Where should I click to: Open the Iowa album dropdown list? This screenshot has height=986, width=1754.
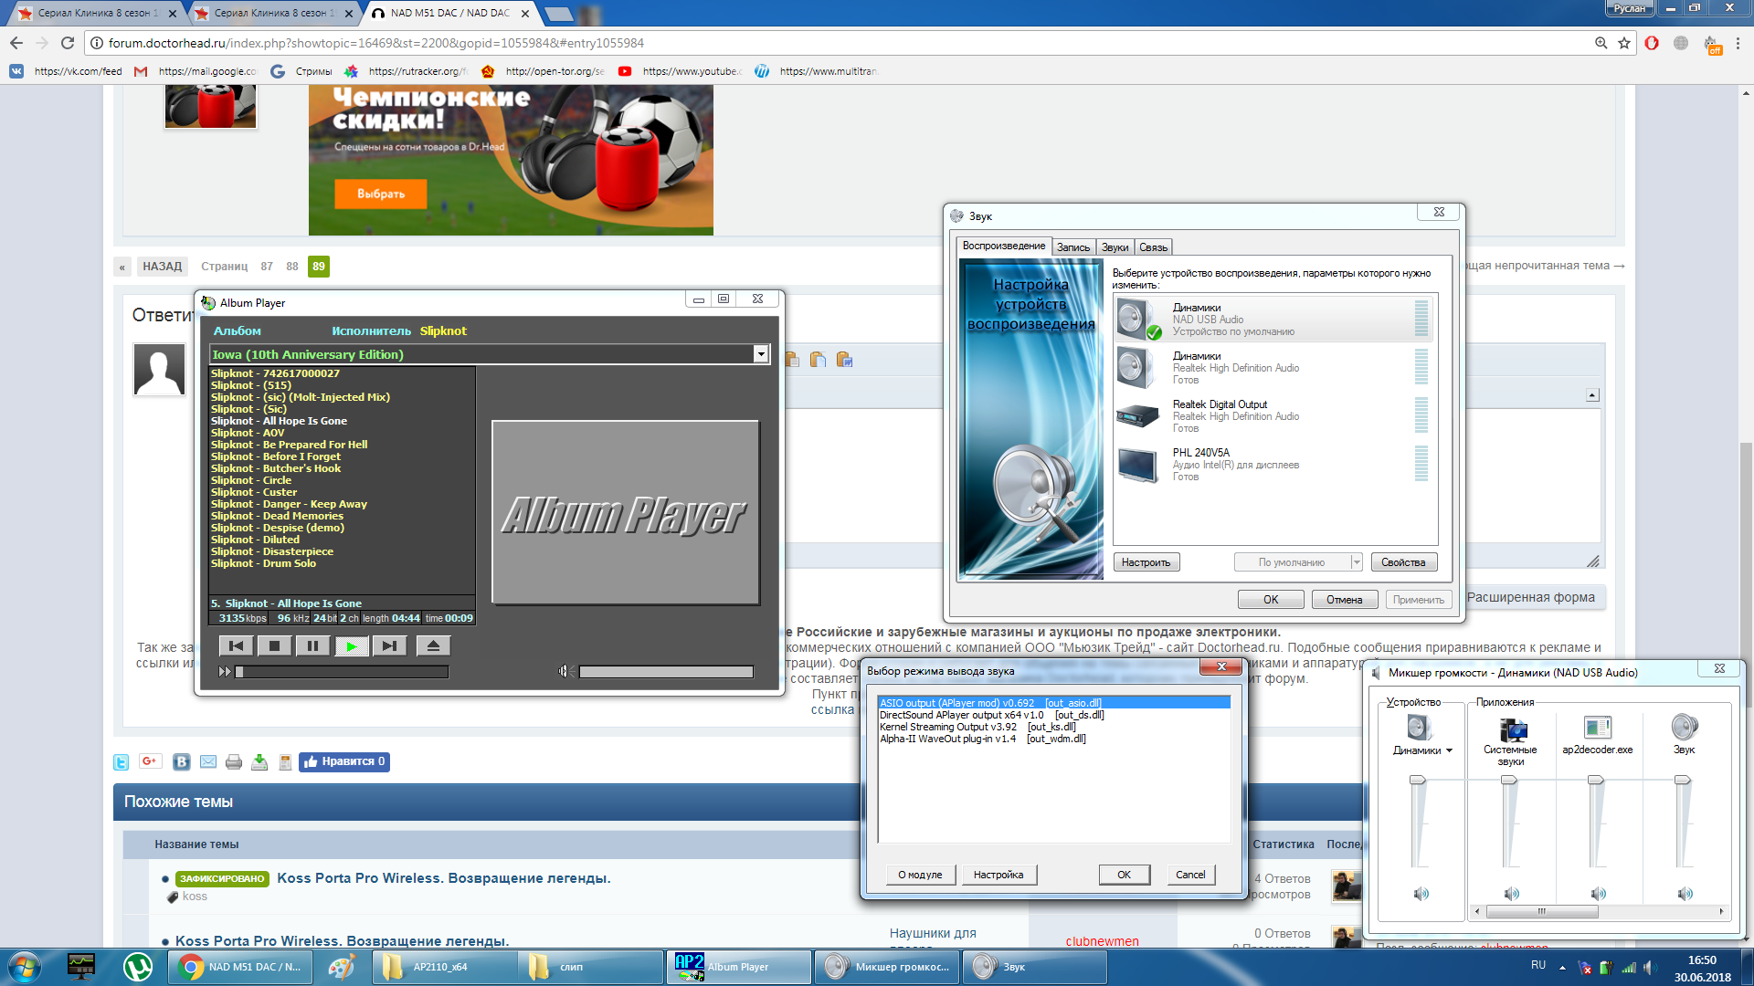761,354
